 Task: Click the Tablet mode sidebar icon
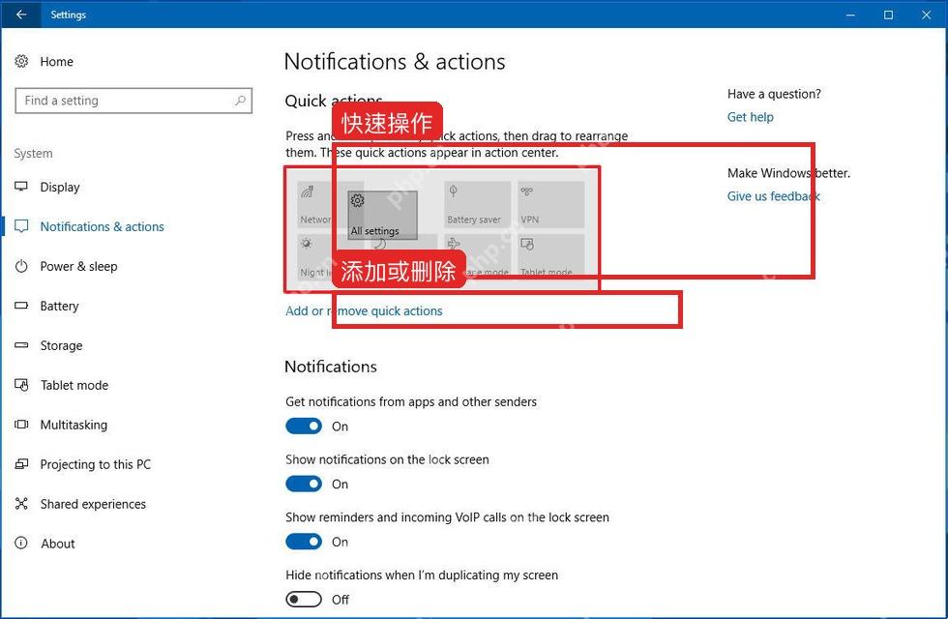coord(21,385)
